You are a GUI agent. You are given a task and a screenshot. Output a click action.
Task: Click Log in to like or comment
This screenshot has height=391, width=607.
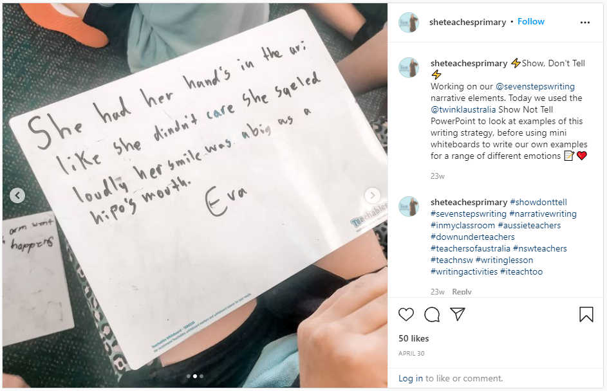[410, 378]
